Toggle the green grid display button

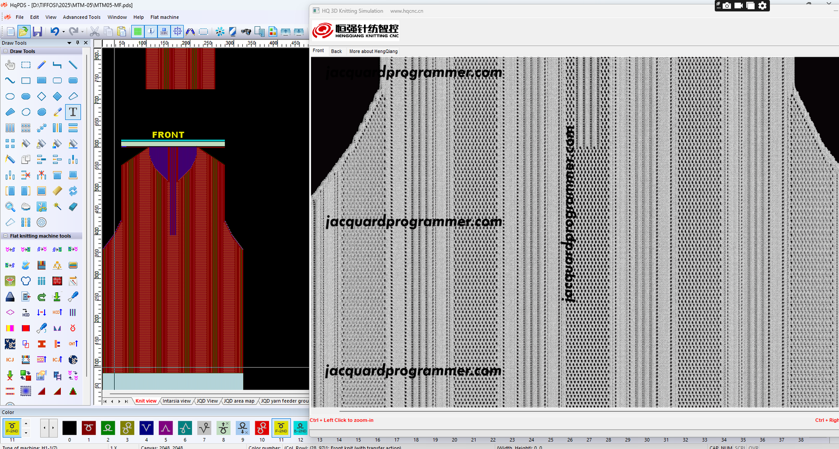137,32
